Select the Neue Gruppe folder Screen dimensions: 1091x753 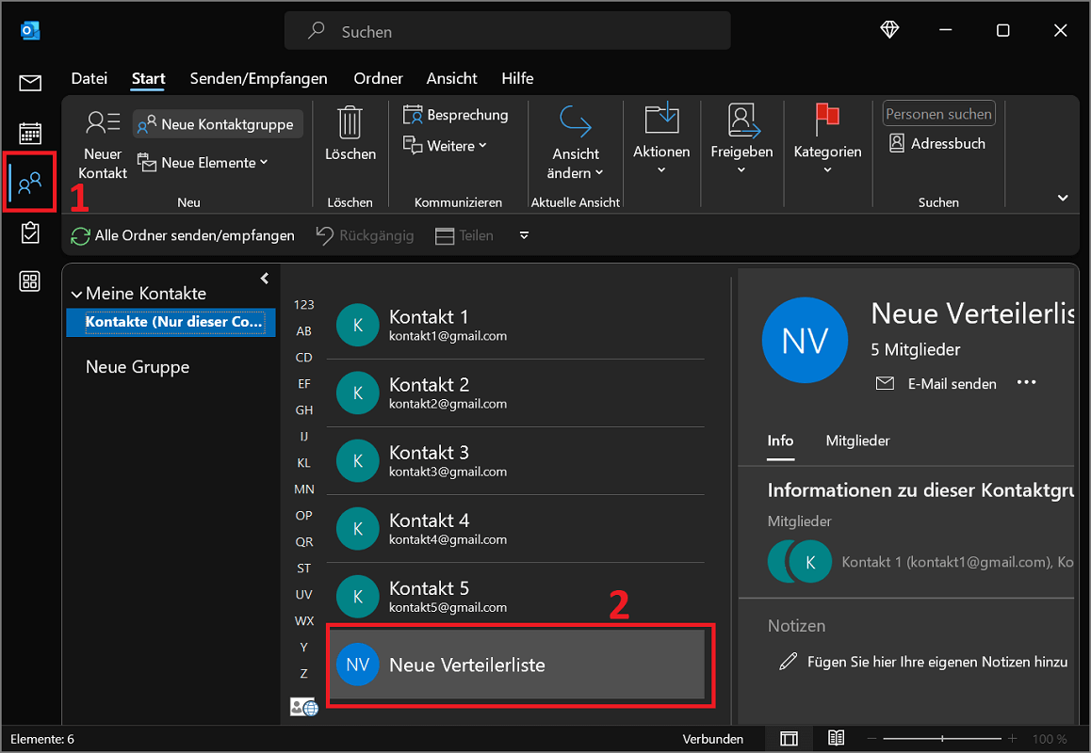(x=137, y=367)
